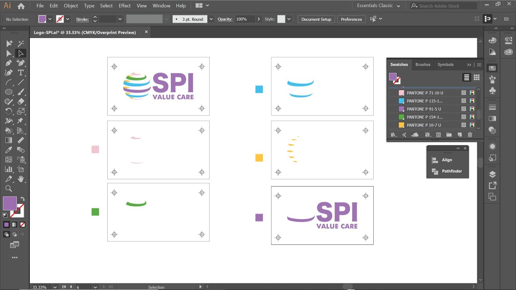Open the Arrange Documents dropdown
516x290 pixels.
(x=202, y=6)
